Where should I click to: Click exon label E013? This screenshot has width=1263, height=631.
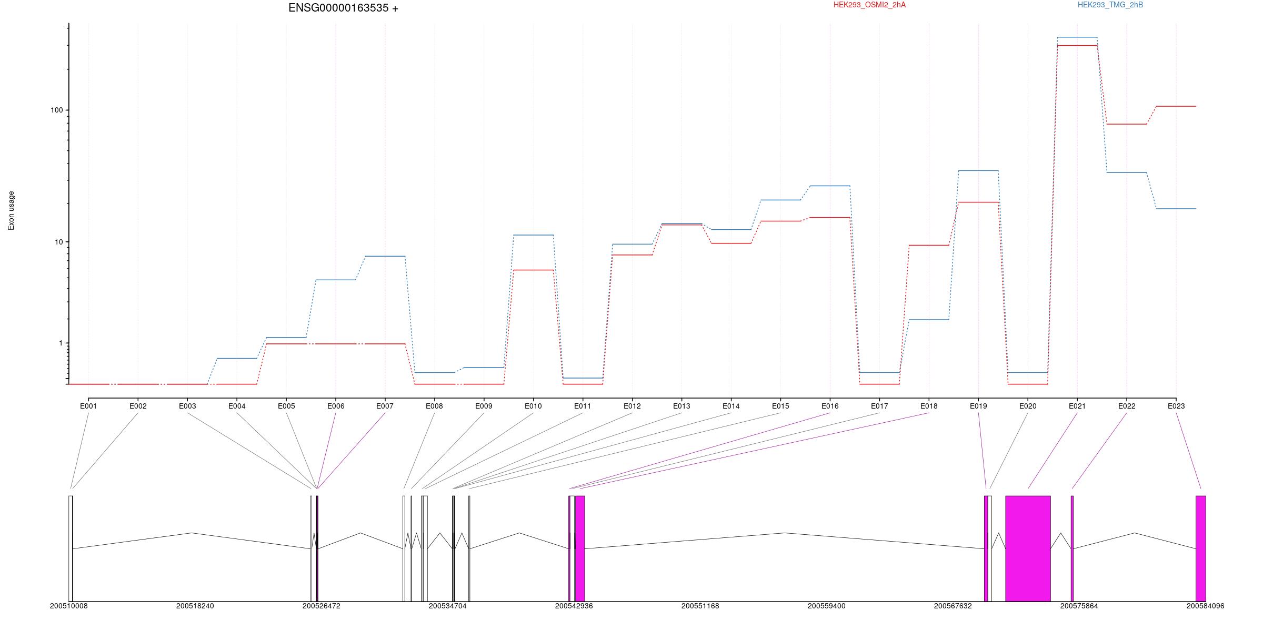pyautogui.click(x=681, y=406)
